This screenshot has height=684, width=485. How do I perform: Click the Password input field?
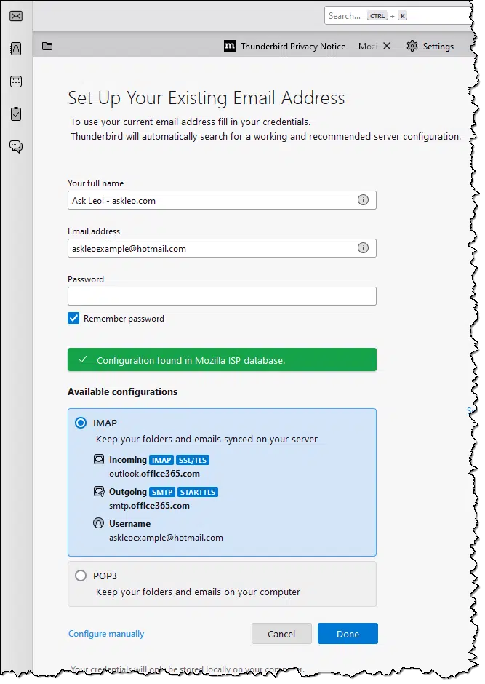coord(222,296)
